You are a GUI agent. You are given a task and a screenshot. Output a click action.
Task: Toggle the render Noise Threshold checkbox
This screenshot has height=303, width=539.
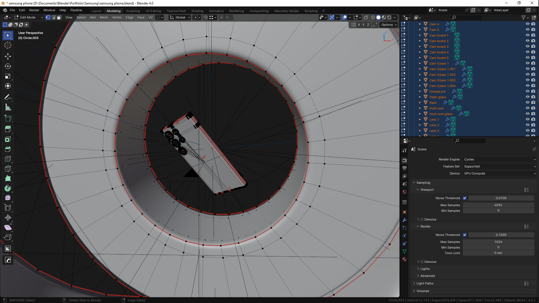tap(465, 235)
